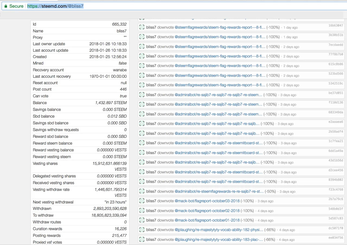Click avatar icon on row with hash 2b7a79c6

(x=142, y=201)
